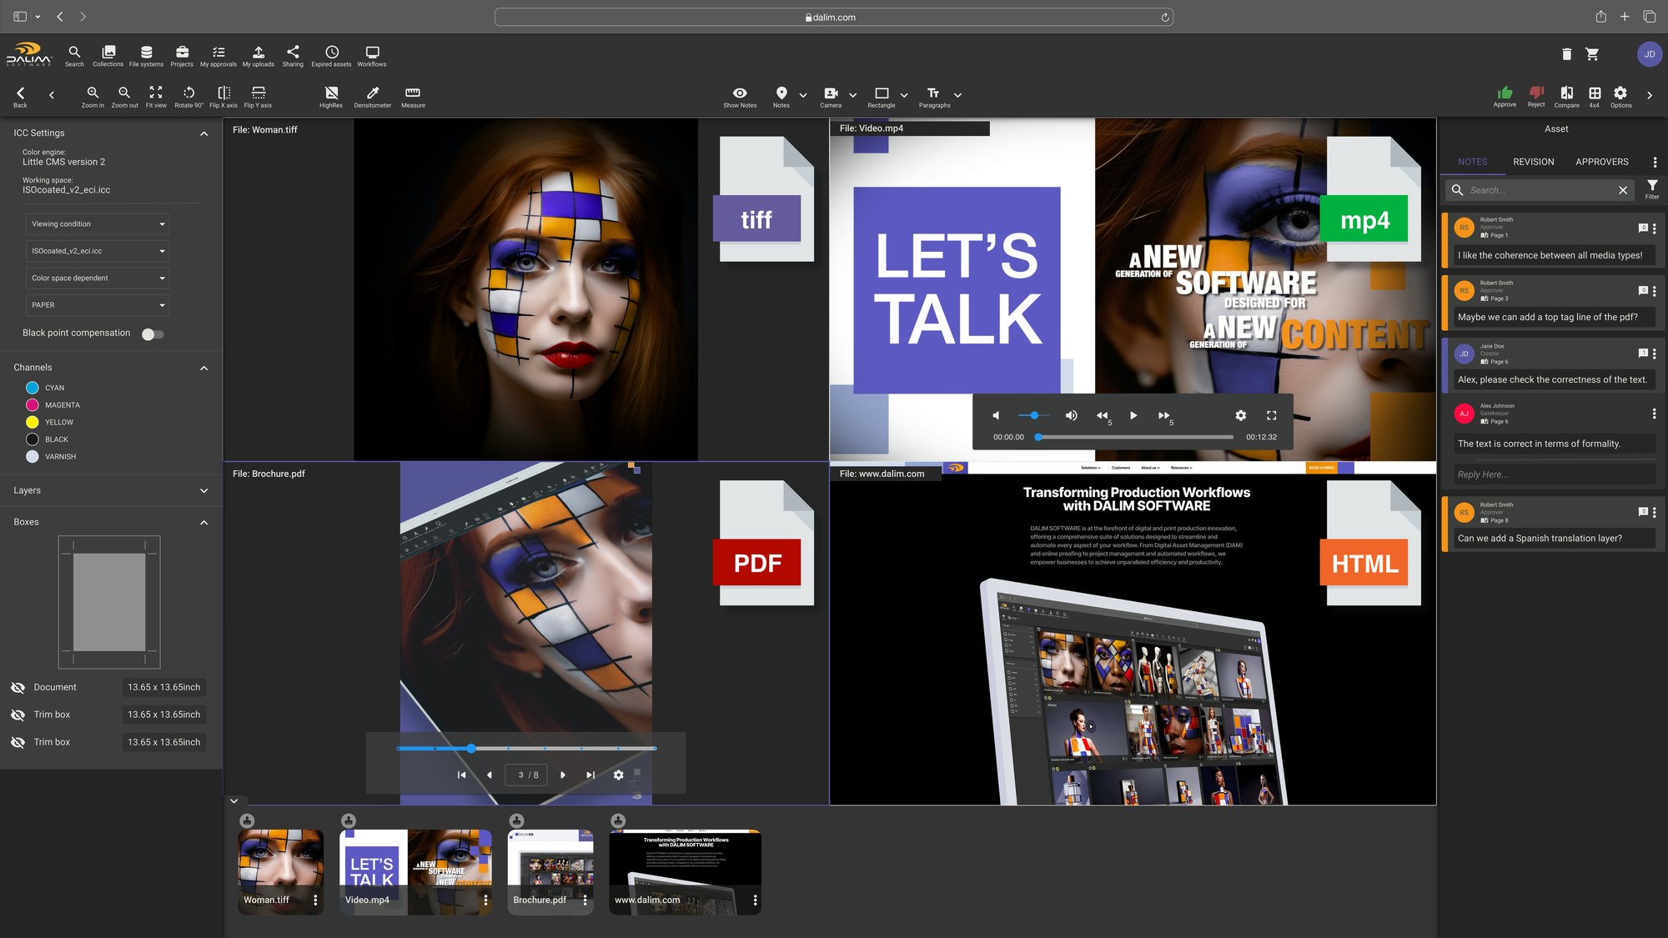Viewport: 1668px width, 938px height.
Task: Toggle visibility of the Document box
Action: 18,688
